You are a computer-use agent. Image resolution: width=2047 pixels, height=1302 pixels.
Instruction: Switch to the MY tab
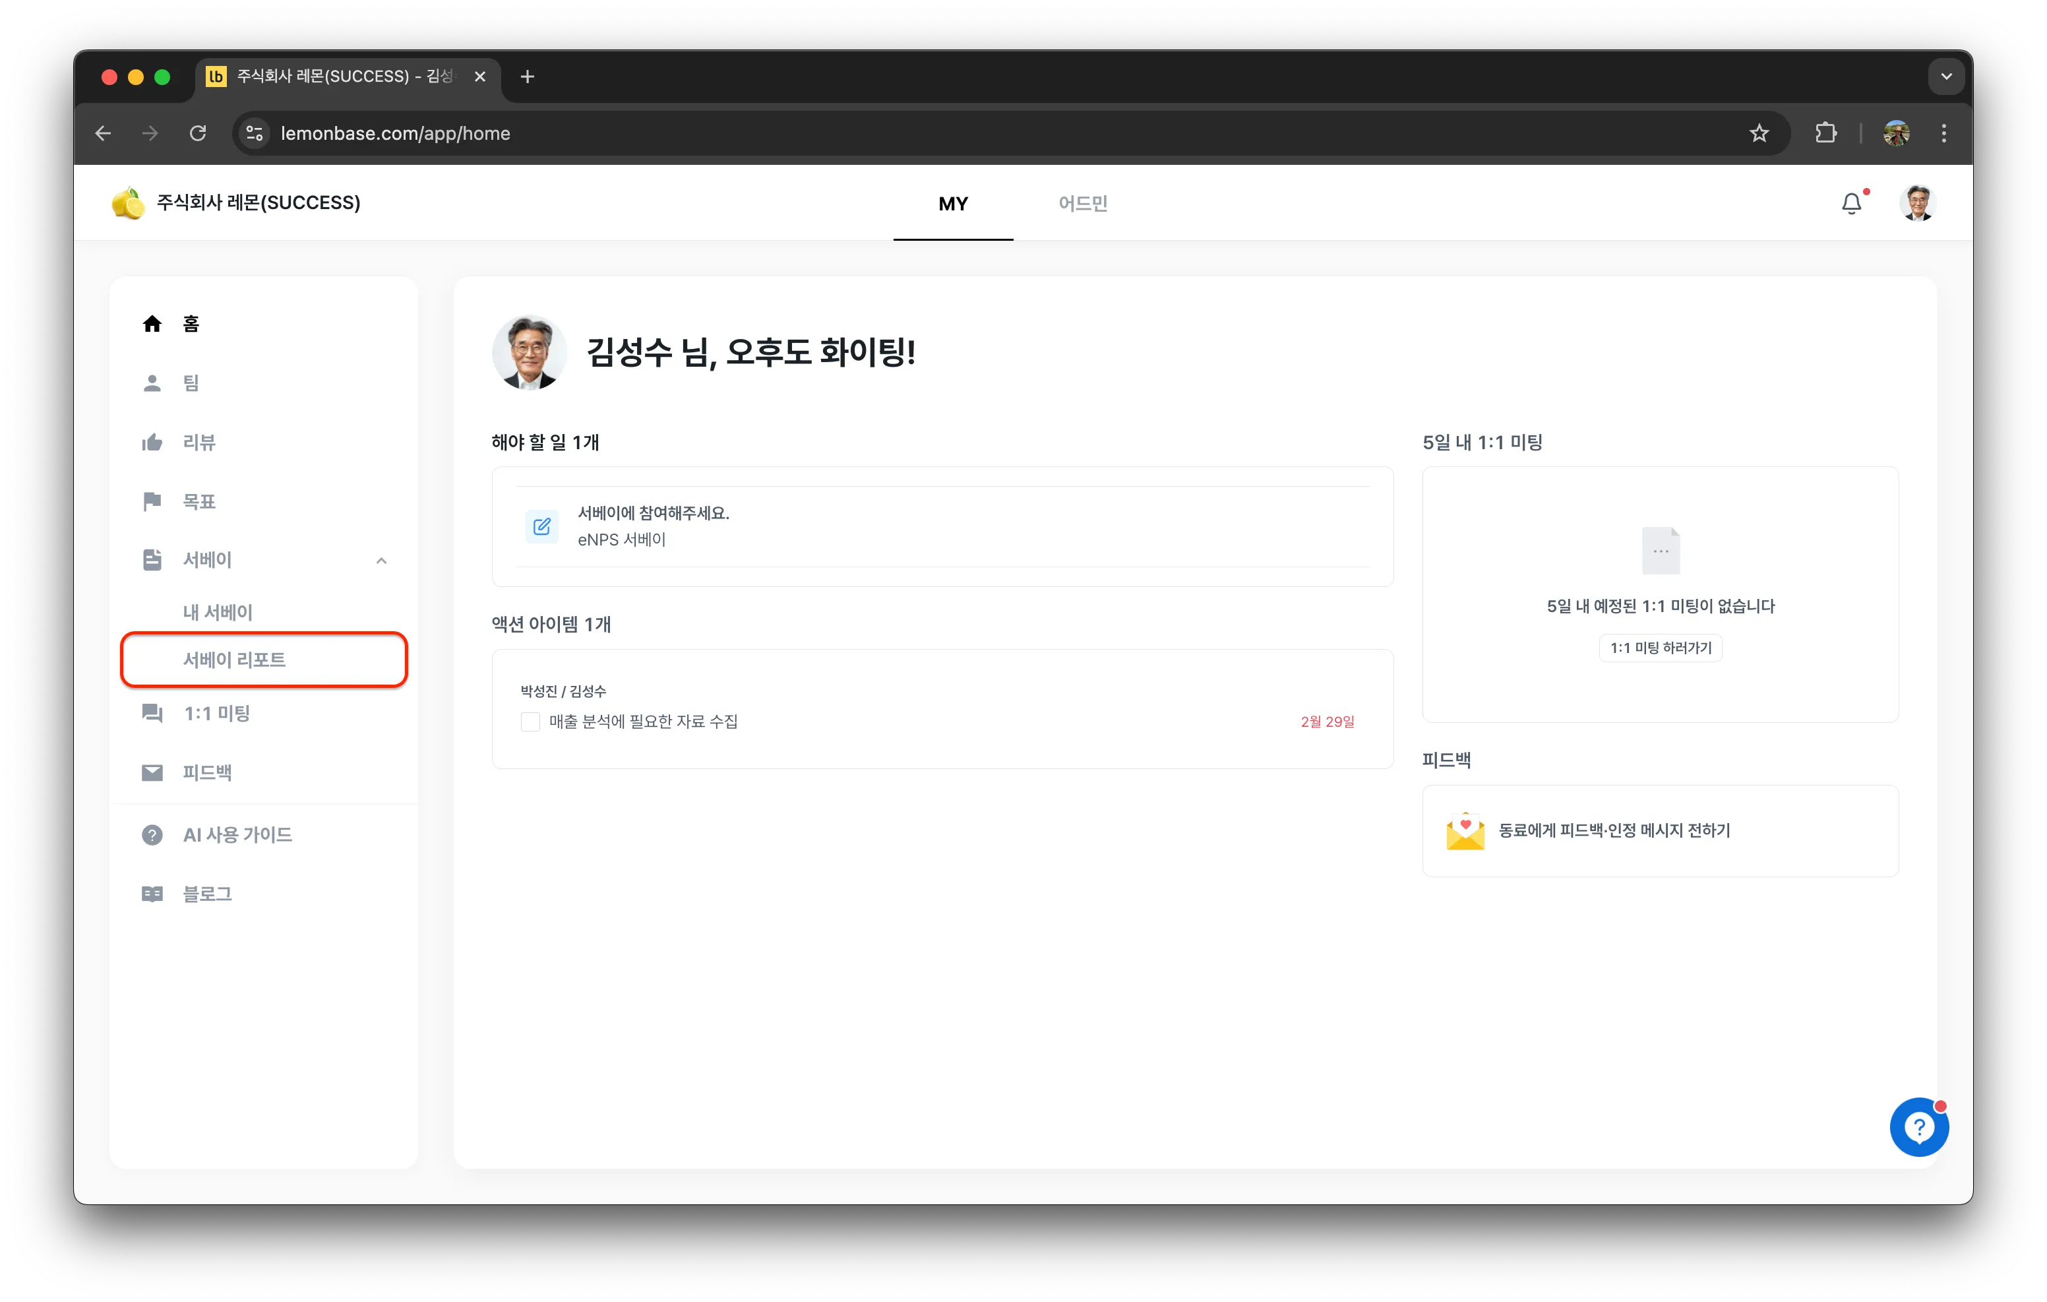click(x=953, y=203)
